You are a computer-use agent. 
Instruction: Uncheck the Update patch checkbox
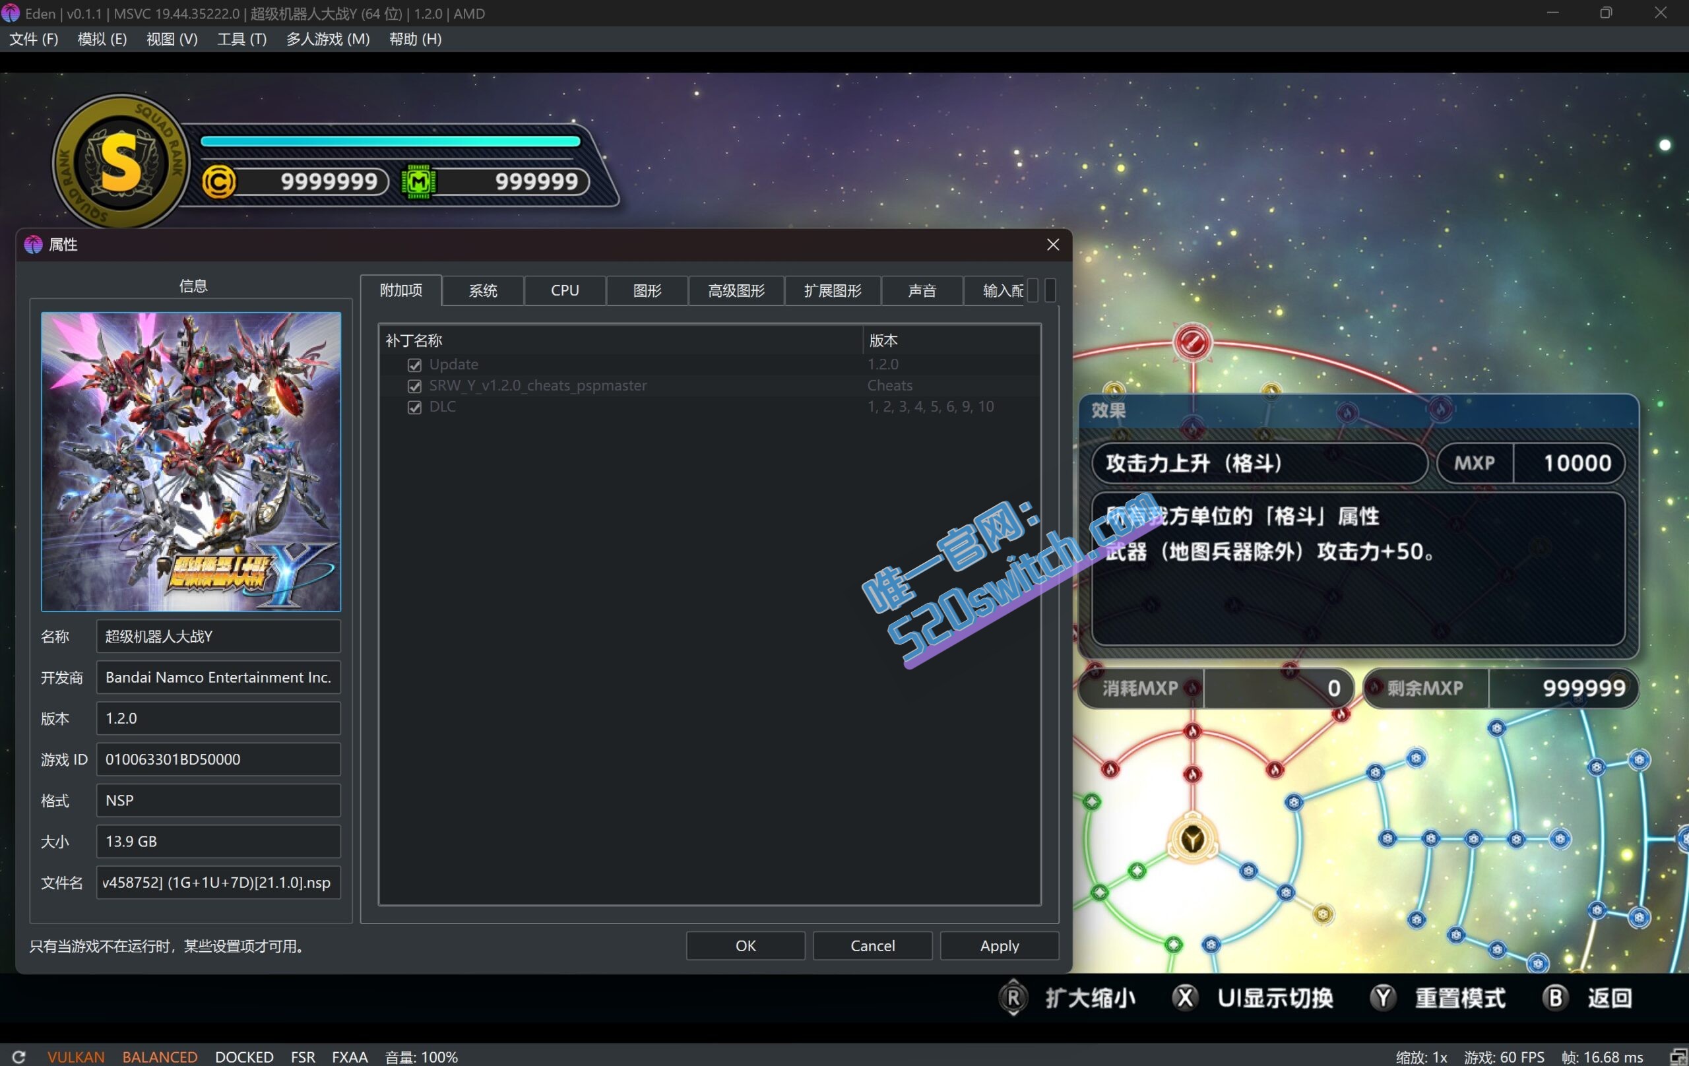point(414,365)
